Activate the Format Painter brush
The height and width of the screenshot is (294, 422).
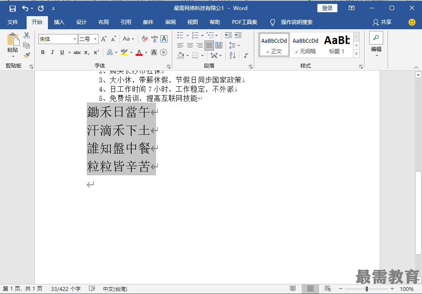coord(27,55)
